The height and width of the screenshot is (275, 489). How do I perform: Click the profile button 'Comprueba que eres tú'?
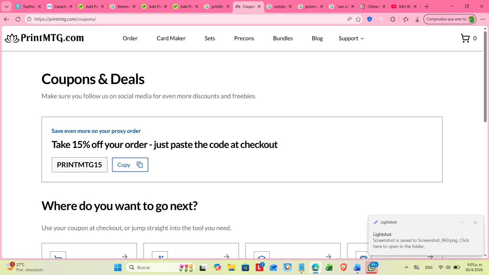[450, 19]
